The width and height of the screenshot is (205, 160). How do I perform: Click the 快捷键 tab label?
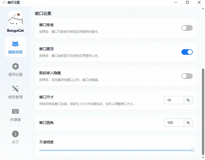[x=15, y=120]
